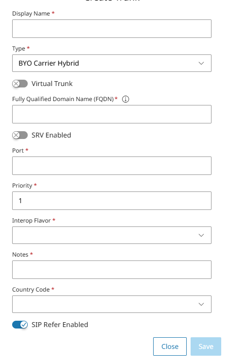229x363 pixels.
Task: Click the SRV Enabled label text
Action: [x=52, y=135]
